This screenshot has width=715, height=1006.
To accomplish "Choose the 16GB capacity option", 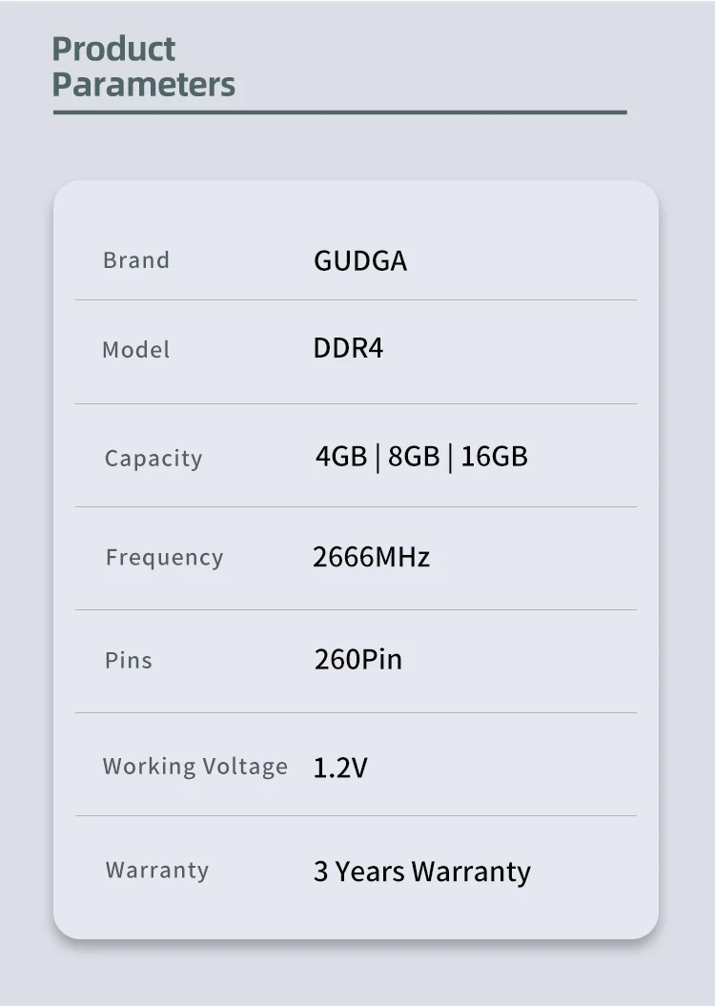I will [494, 457].
